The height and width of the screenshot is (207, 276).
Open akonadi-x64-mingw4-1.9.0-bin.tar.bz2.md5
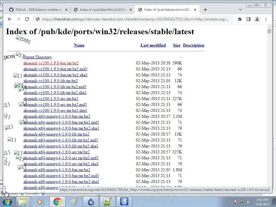61,122
